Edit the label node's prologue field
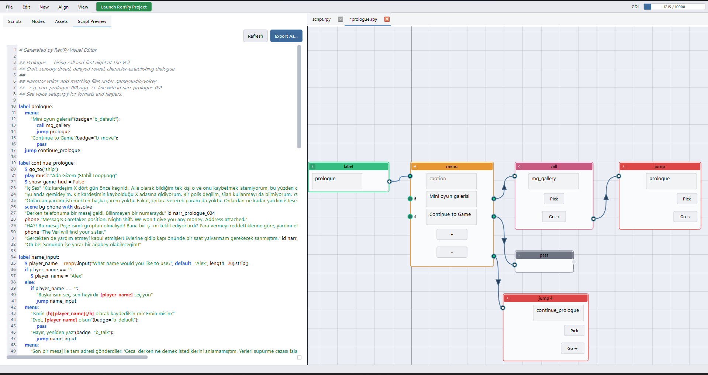 337,181
